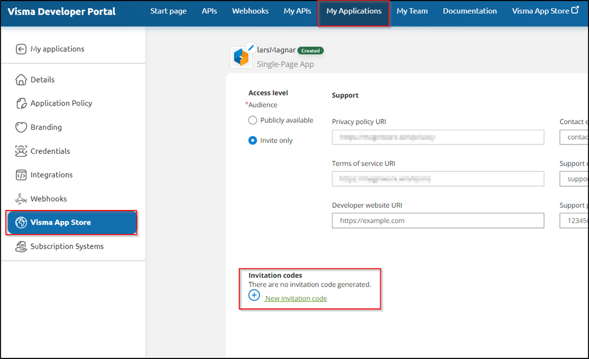Click the house icon next to Details
Image resolution: width=589 pixels, height=359 pixels.
(x=21, y=80)
